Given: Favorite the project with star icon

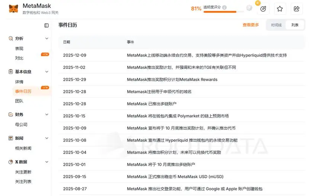Looking at the screenshot, I should (x=280, y=9).
